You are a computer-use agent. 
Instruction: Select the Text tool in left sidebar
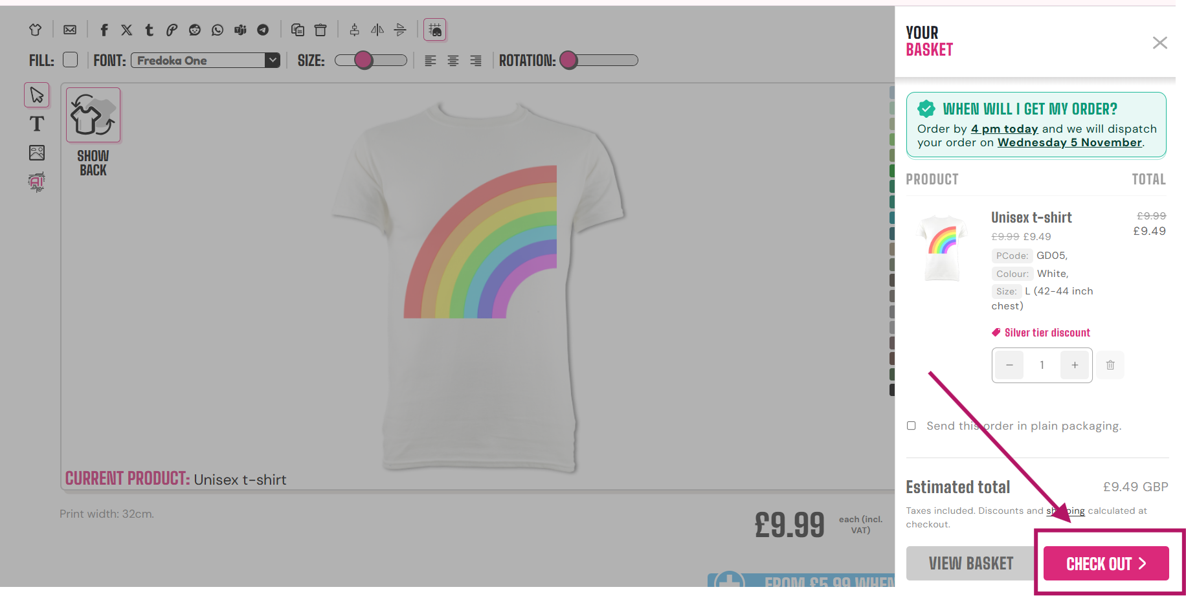[37, 124]
